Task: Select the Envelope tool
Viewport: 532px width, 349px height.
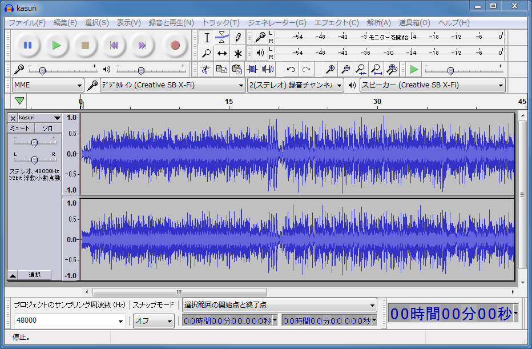Action: click(222, 38)
